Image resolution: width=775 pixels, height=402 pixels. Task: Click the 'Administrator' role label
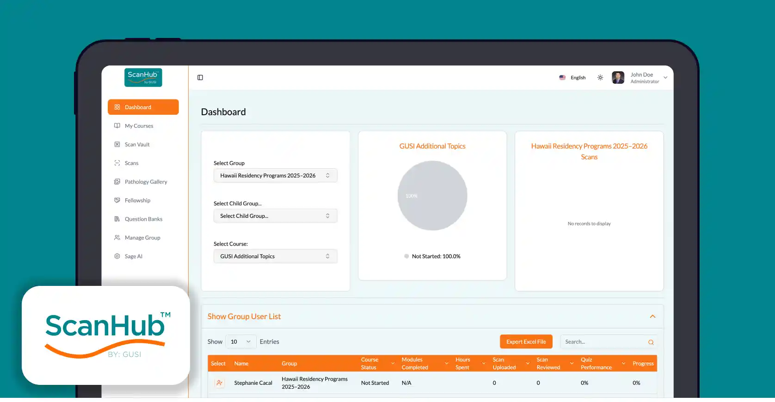645,81
